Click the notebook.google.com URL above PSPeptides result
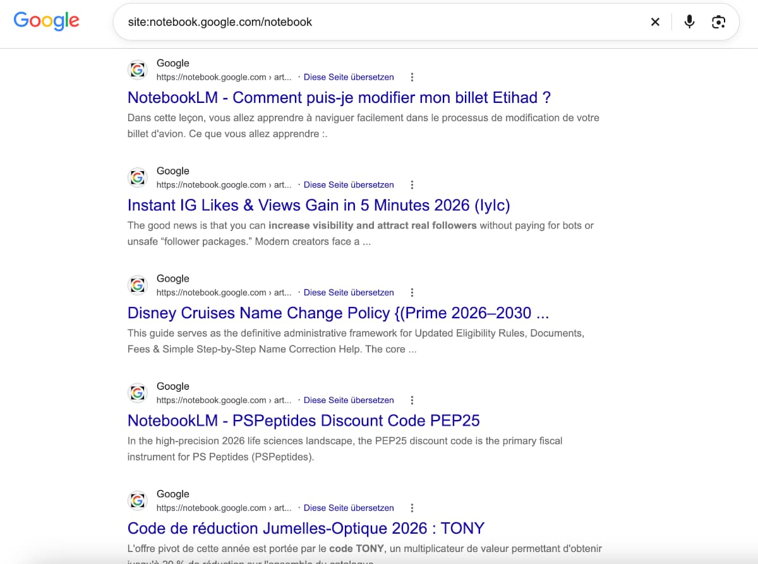Image resolution: width=758 pixels, height=564 pixels. coord(224,400)
